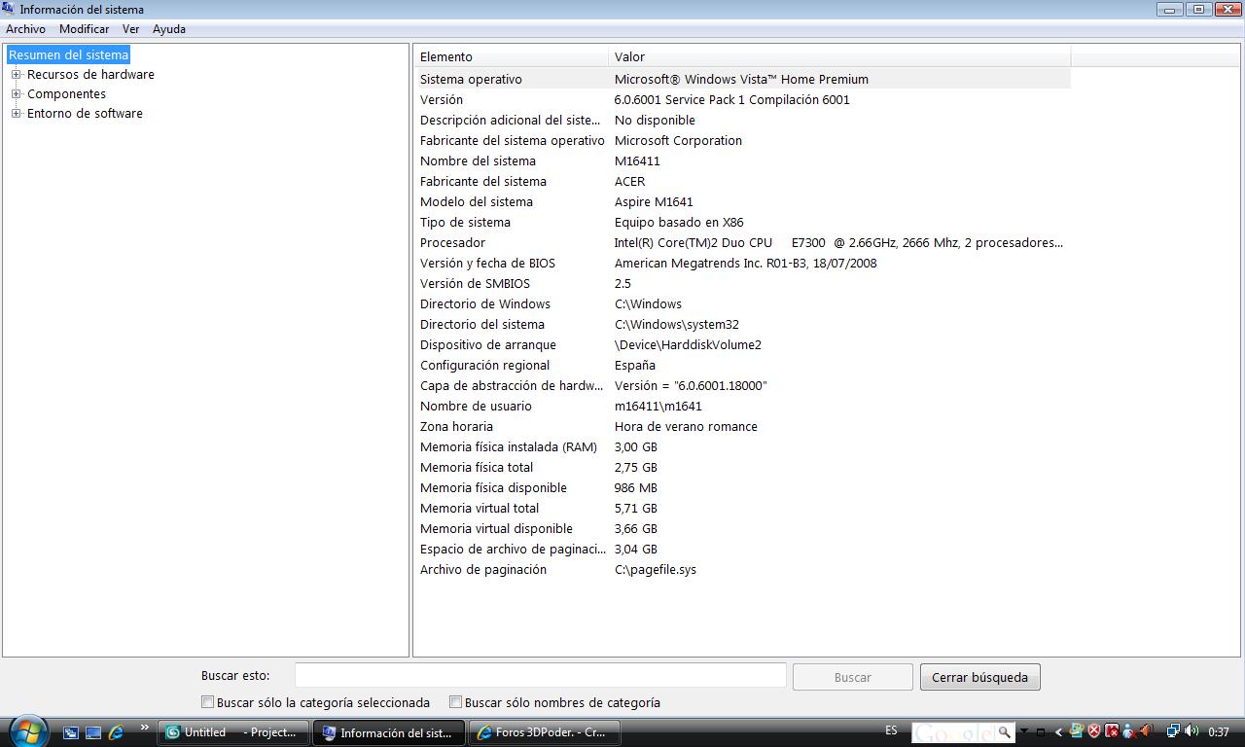Click the Procesador row label

[x=452, y=242]
